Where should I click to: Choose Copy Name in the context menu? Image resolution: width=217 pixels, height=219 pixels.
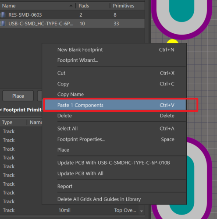click(114, 94)
